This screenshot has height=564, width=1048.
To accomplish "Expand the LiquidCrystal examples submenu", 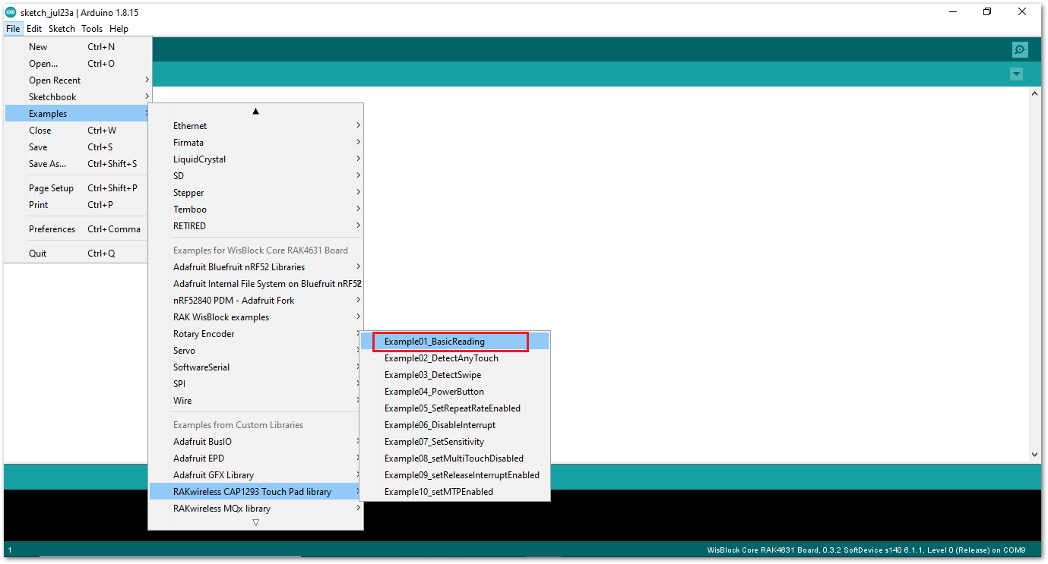I will coord(256,159).
